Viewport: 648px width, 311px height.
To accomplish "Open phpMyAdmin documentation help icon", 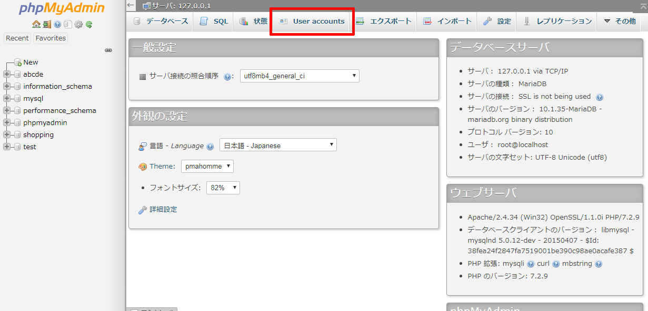I will (x=57, y=24).
